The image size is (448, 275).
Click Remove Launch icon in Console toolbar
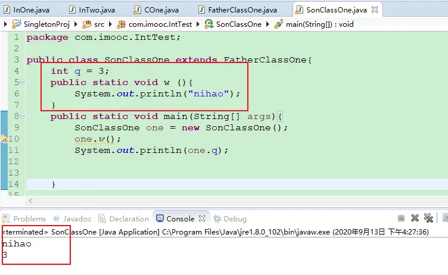click(415, 218)
